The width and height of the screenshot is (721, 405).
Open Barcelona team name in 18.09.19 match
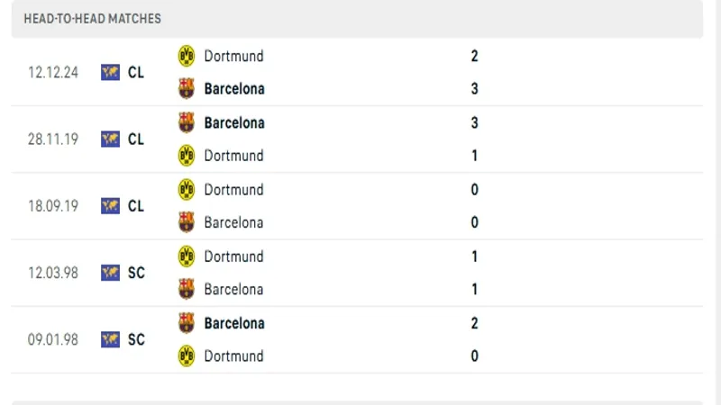pyautogui.click(x=233, y=222)
